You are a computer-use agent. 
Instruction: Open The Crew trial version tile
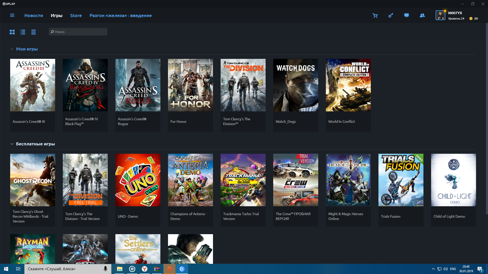[296, 190]
